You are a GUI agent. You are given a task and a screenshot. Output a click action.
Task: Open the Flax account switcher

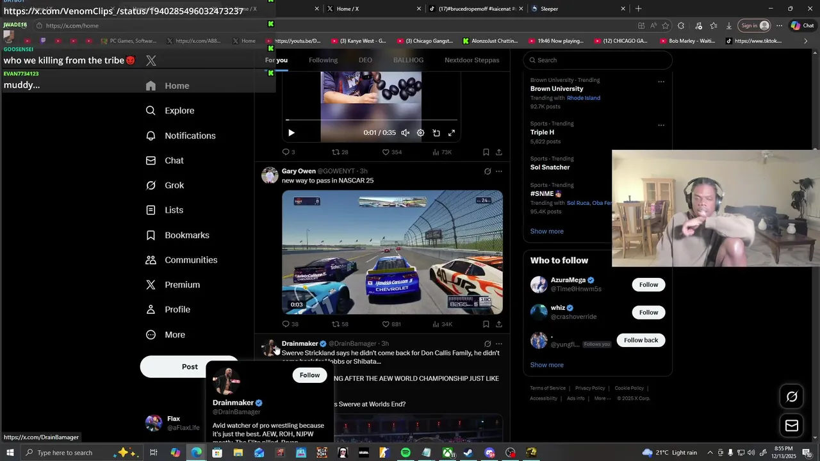click(x=173, y=423)
